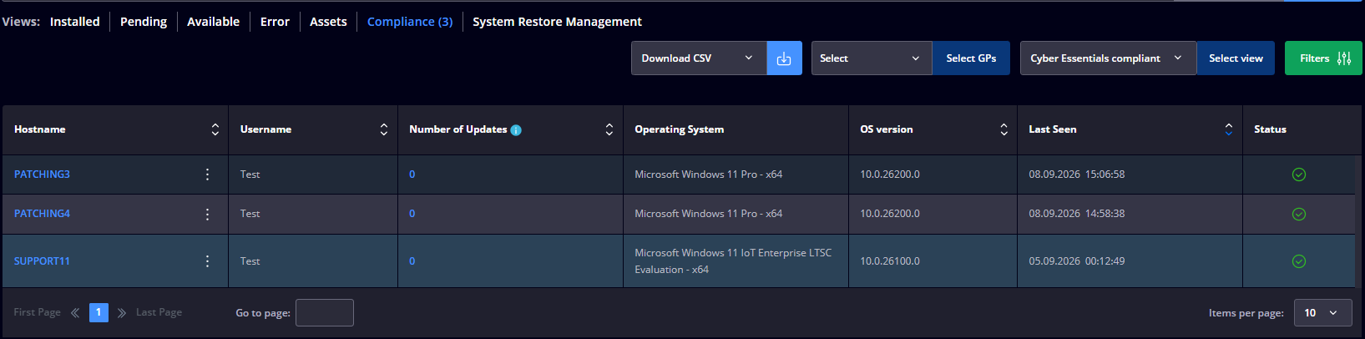Click the Select view button
This screenshot has width=1365, height=339.
1236,58
